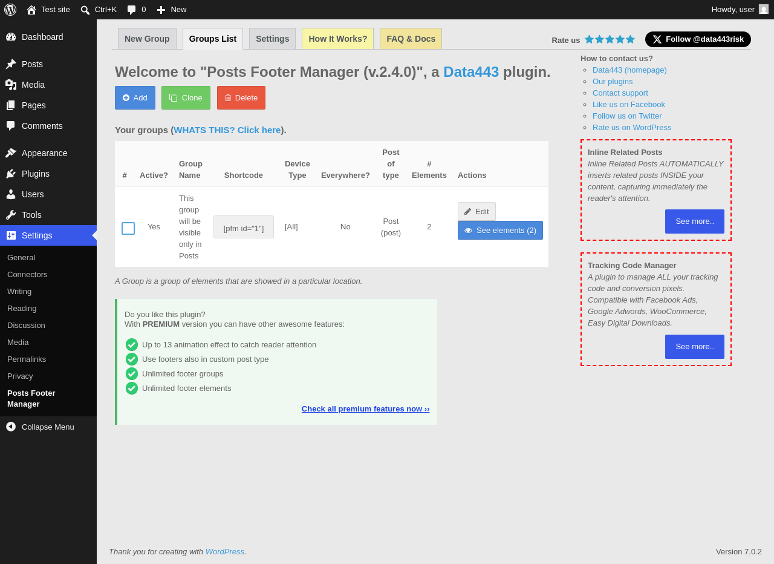Open the Ctrl+K search icon
The height and width of the screenshot is (564, 774).
[85, 10]
